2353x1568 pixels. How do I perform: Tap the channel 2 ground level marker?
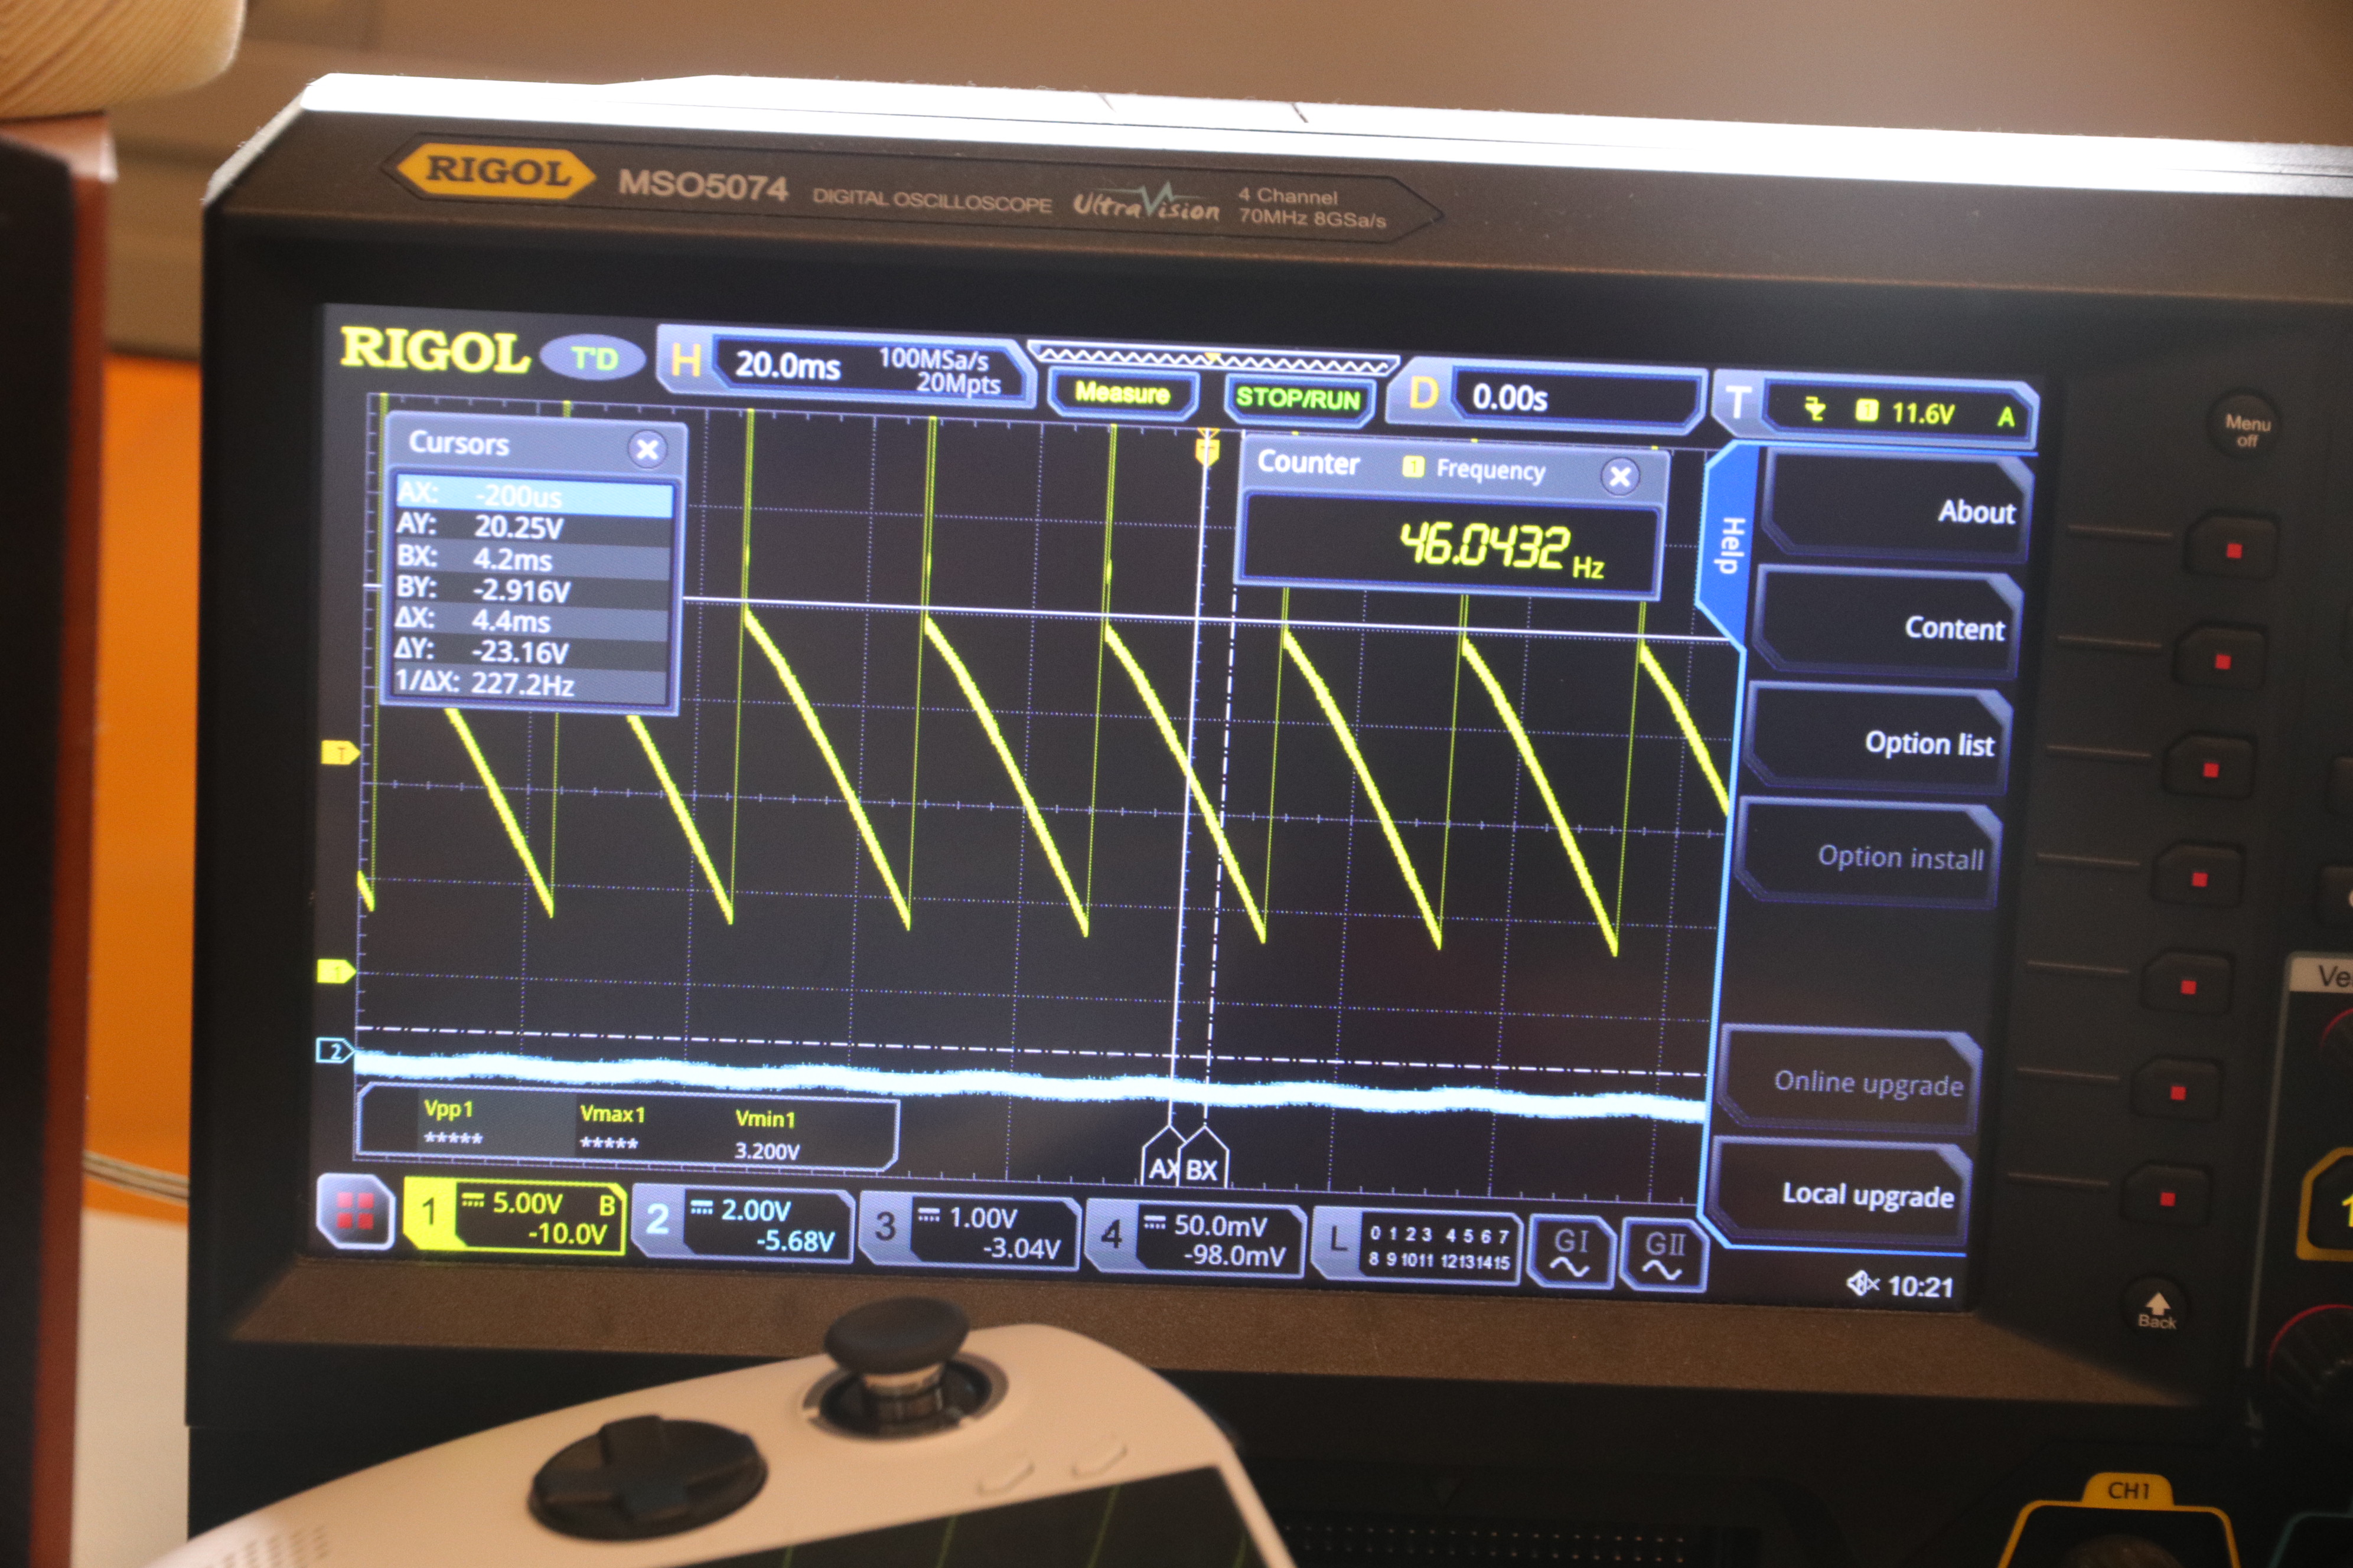pos(335,1050)
